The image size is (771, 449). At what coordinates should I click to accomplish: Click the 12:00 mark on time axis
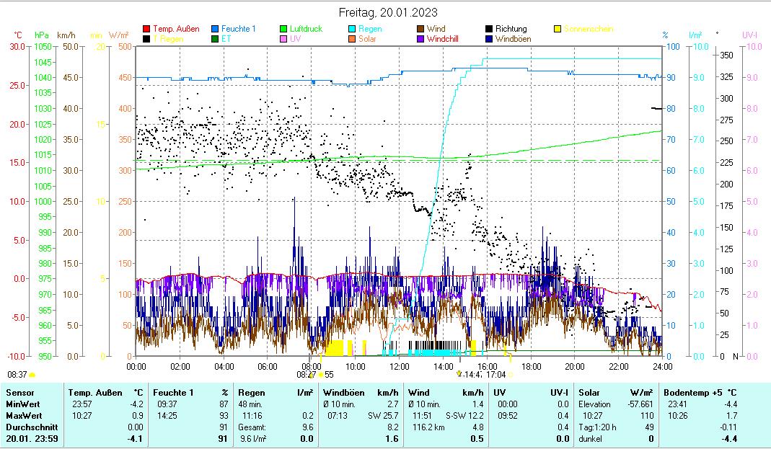(x=400, y=366)
